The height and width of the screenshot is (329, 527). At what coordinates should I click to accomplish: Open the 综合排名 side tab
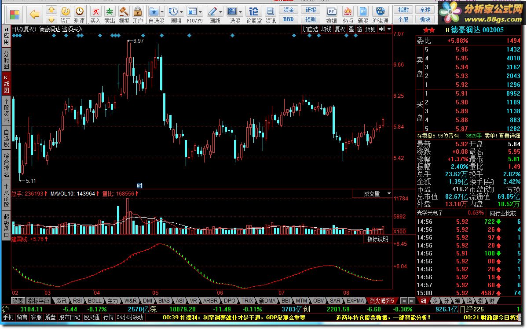tap(7, 165)
